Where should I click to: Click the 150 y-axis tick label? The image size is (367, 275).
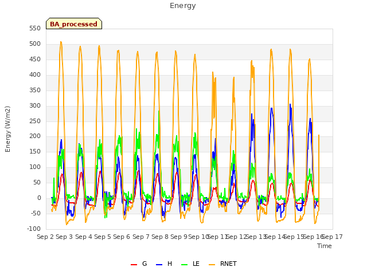(35, 151)
